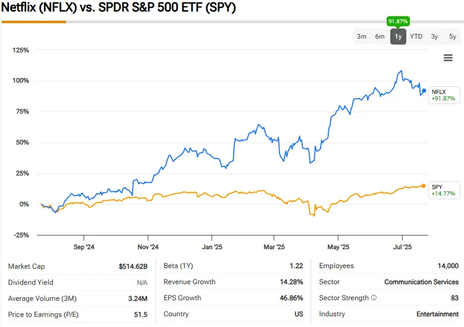Click the SPY +14.77% series label
Screen dimensions: 464x327
[x=444, y=190]
